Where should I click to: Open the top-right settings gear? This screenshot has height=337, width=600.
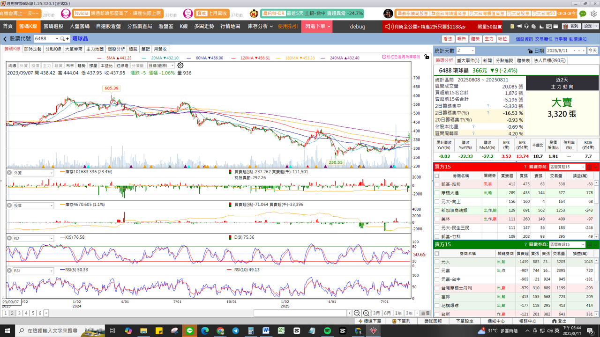click(x=593, y=14)
